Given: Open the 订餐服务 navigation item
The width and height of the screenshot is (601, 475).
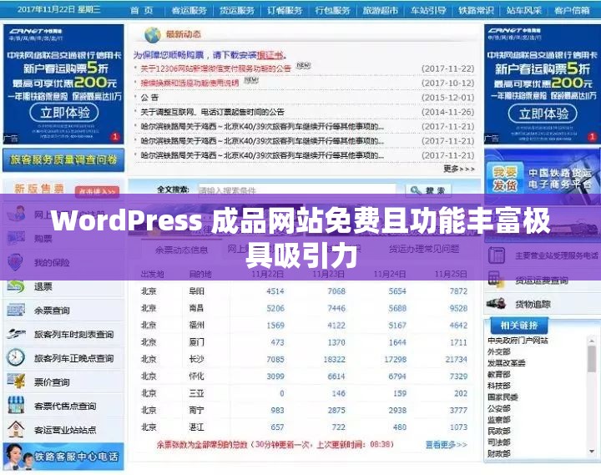Looking at the screenshot, I should point(285,10).
